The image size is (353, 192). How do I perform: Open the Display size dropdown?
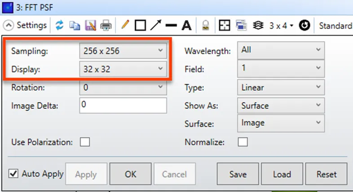coord(123,69)
